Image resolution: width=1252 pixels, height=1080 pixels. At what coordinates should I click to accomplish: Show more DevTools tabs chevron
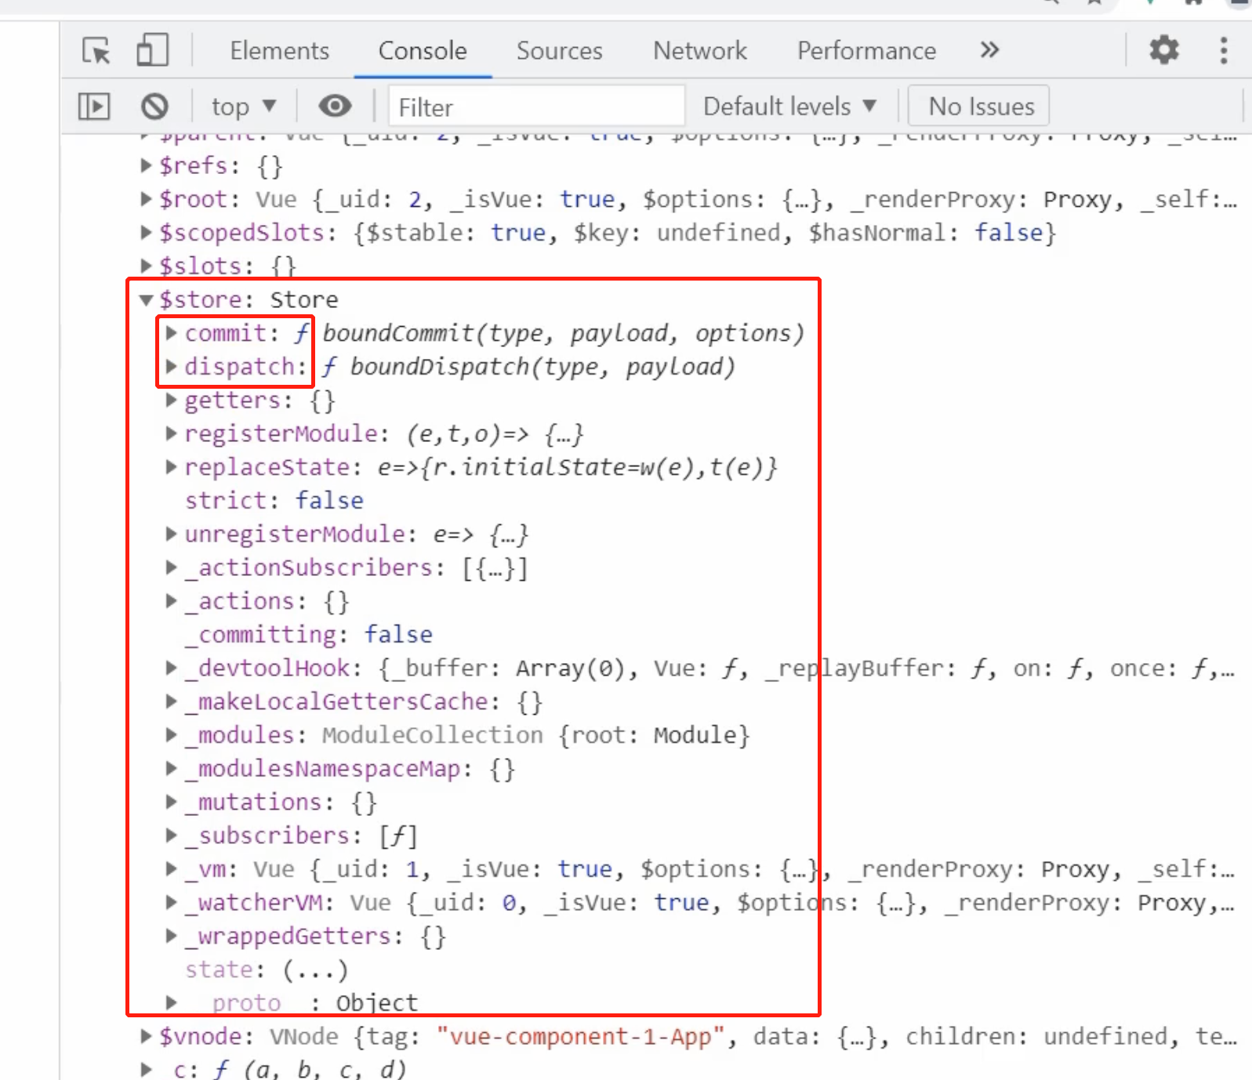(989, 50)
